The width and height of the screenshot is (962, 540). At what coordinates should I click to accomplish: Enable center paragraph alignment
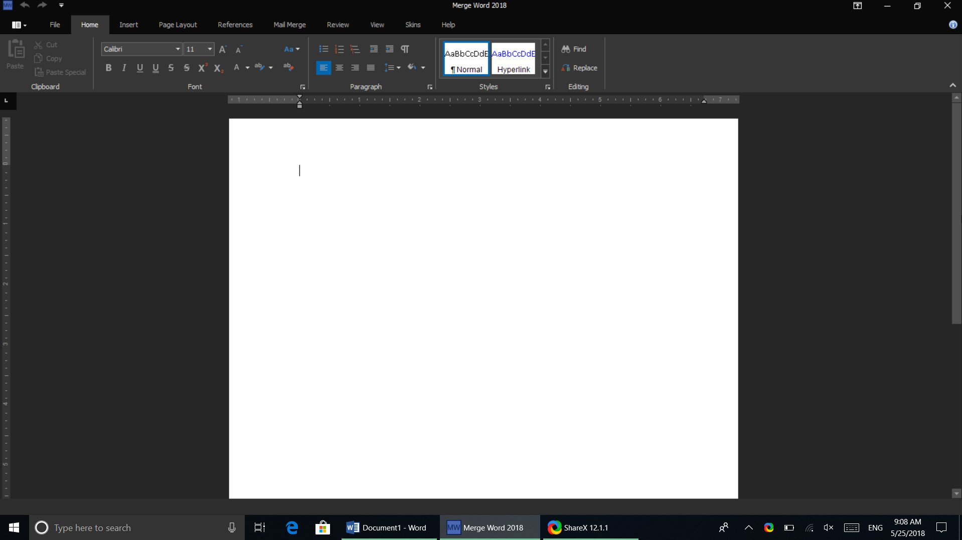coord(340,68)
